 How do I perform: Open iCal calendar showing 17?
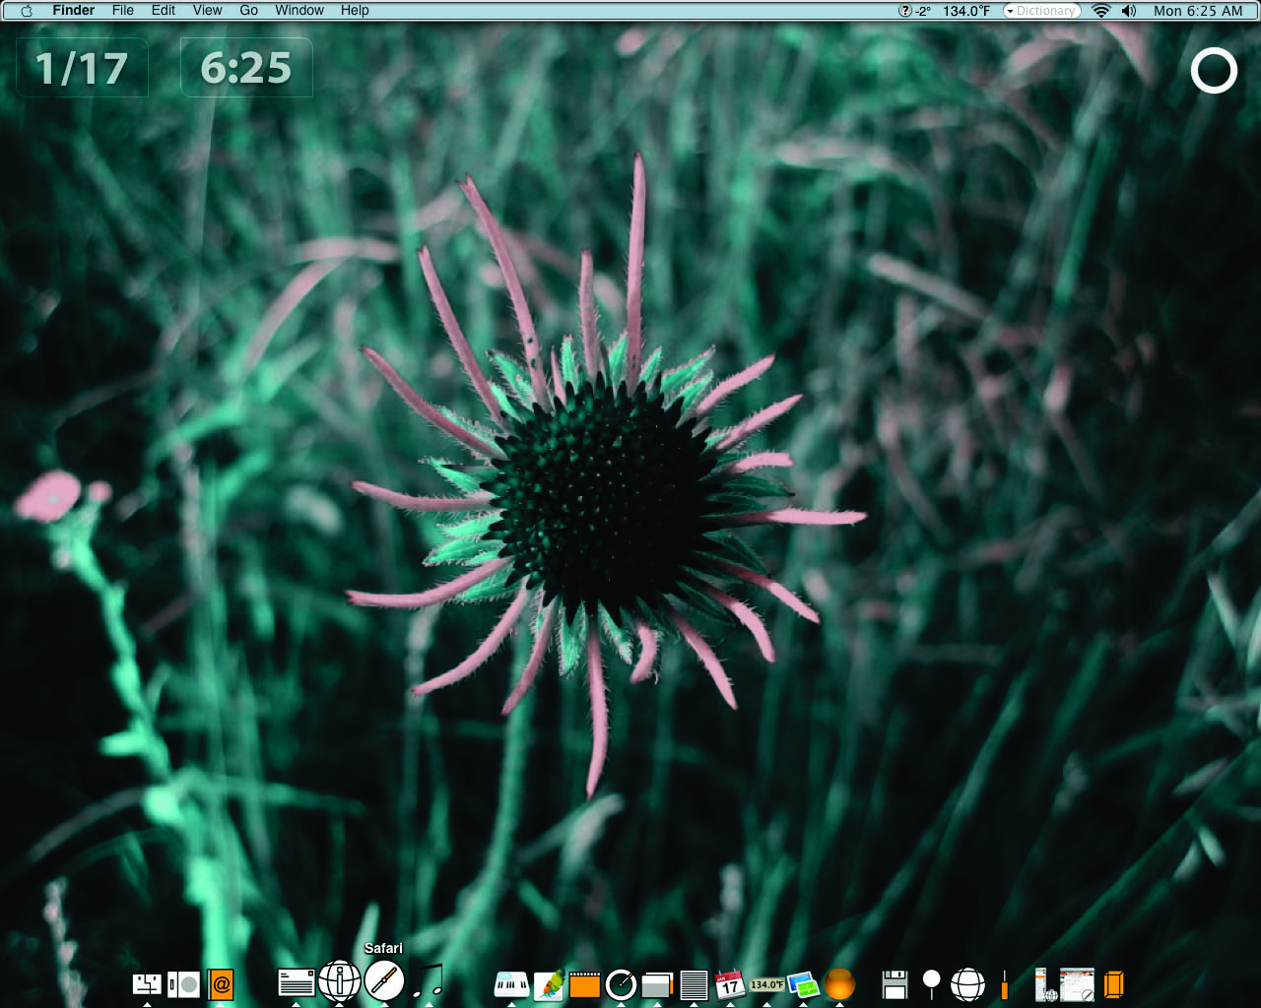pos(730,983)
